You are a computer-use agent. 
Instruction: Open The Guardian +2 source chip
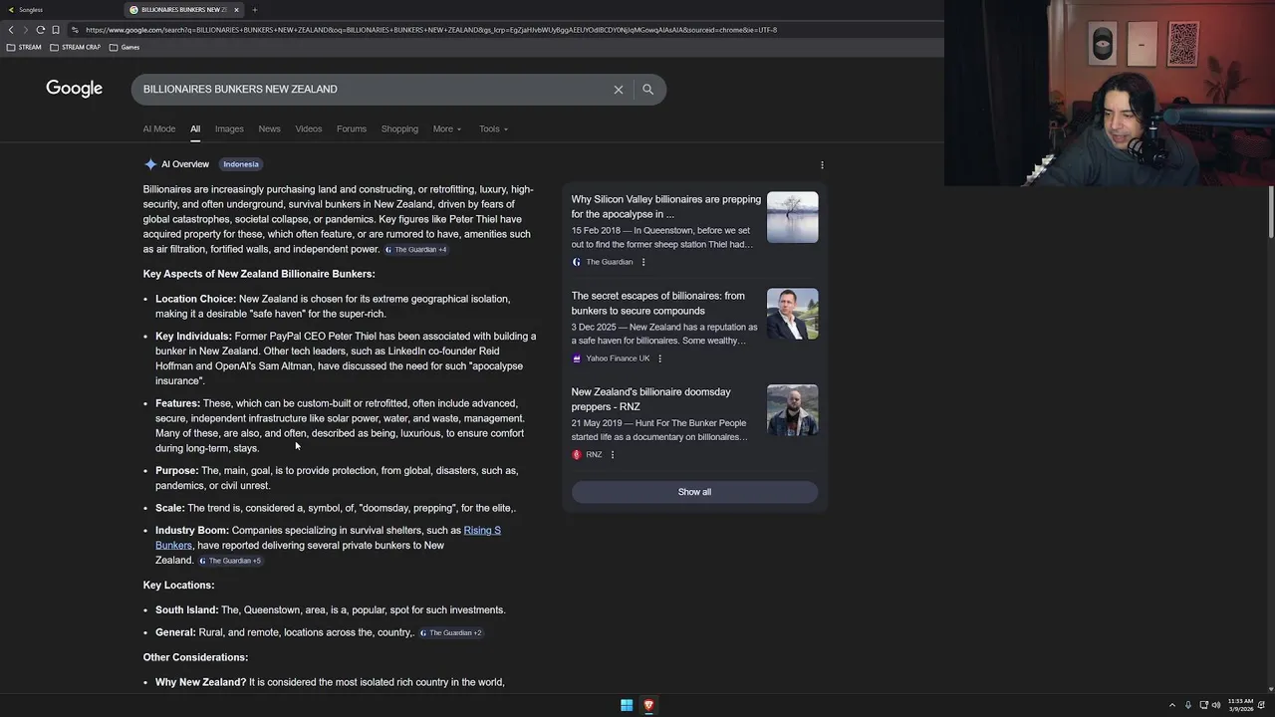450,633
